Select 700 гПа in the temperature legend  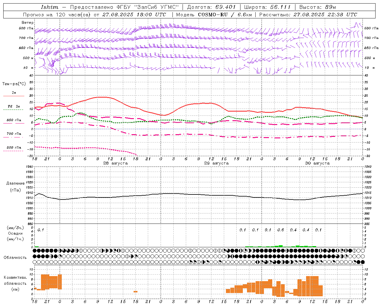tap(14, 134)
